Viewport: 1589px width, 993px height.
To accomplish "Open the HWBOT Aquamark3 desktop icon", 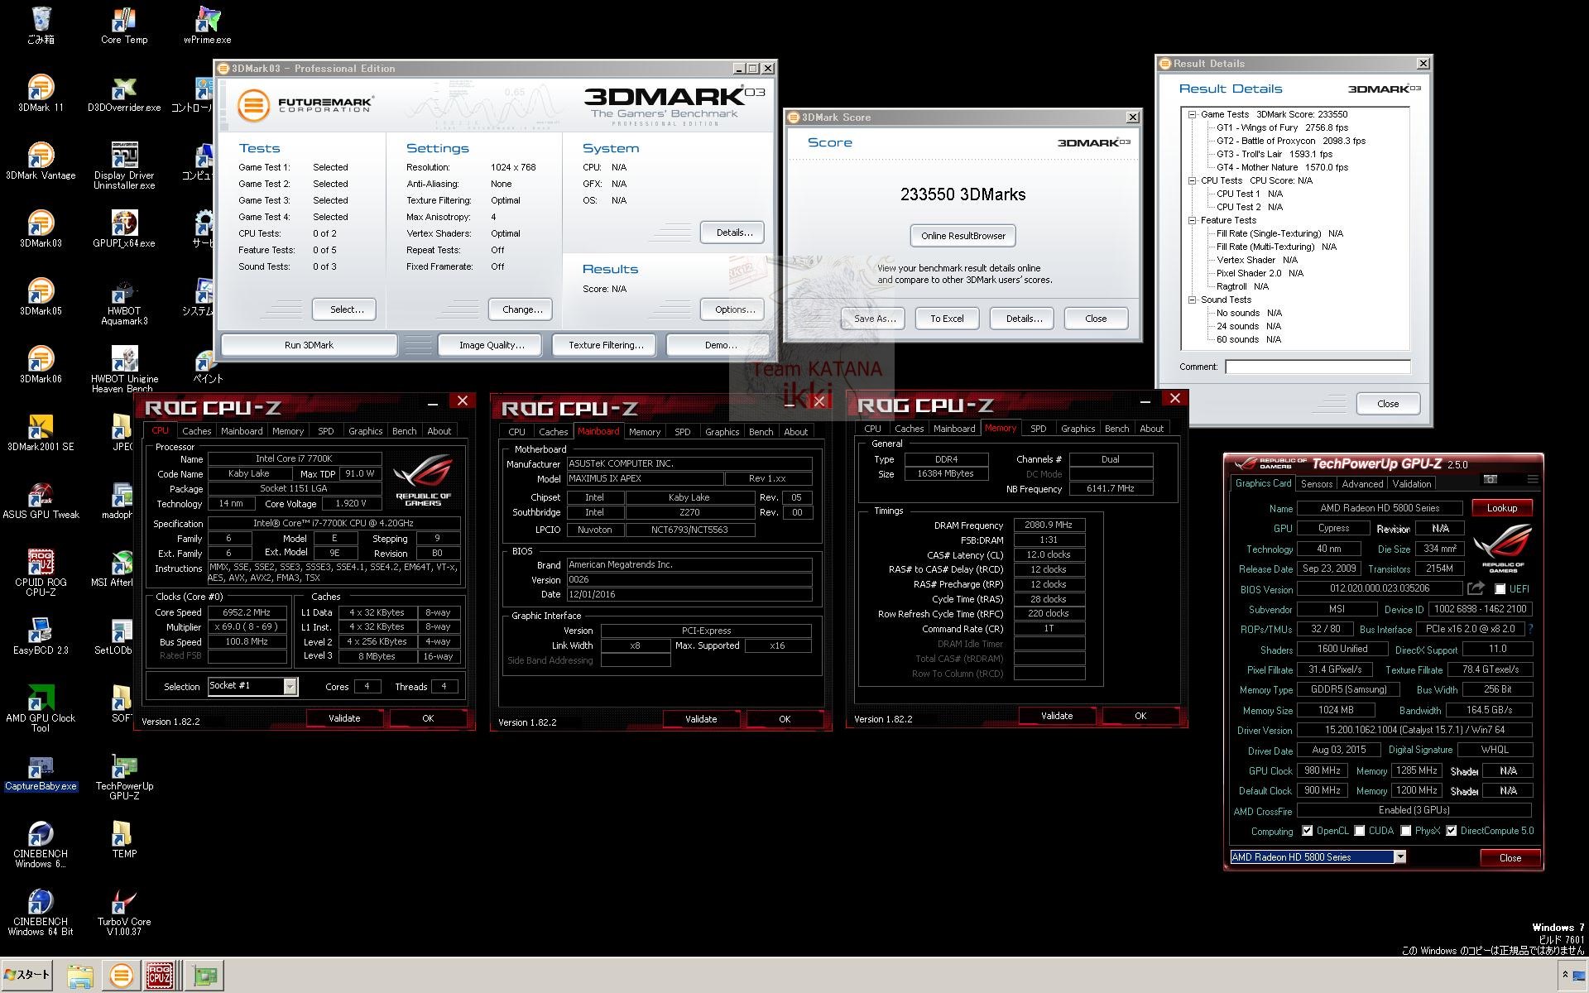I will pos(124,301).
